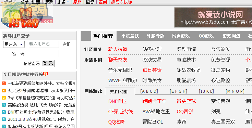
Task: Open the 动漫剧场 forum link
Action: [186, 80]
